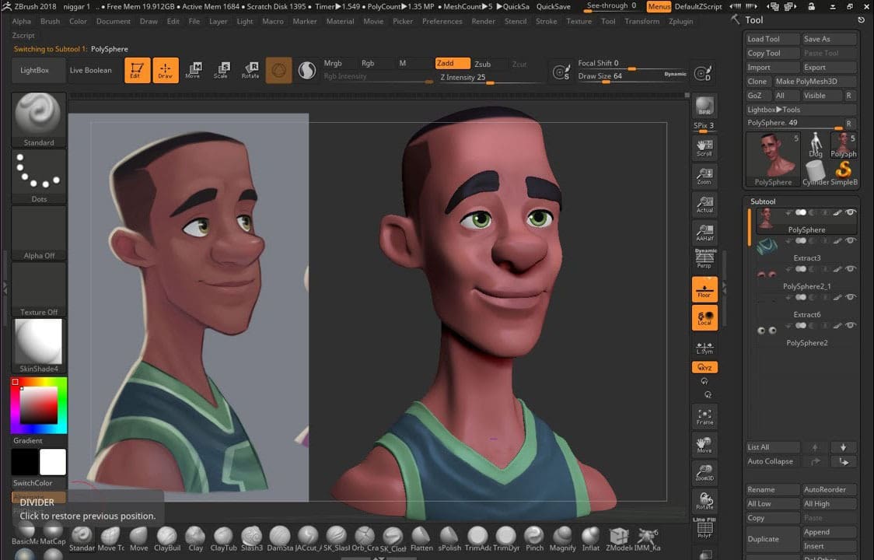
Task: Click the right-shelf Move view icon
Action: (704, 445)
